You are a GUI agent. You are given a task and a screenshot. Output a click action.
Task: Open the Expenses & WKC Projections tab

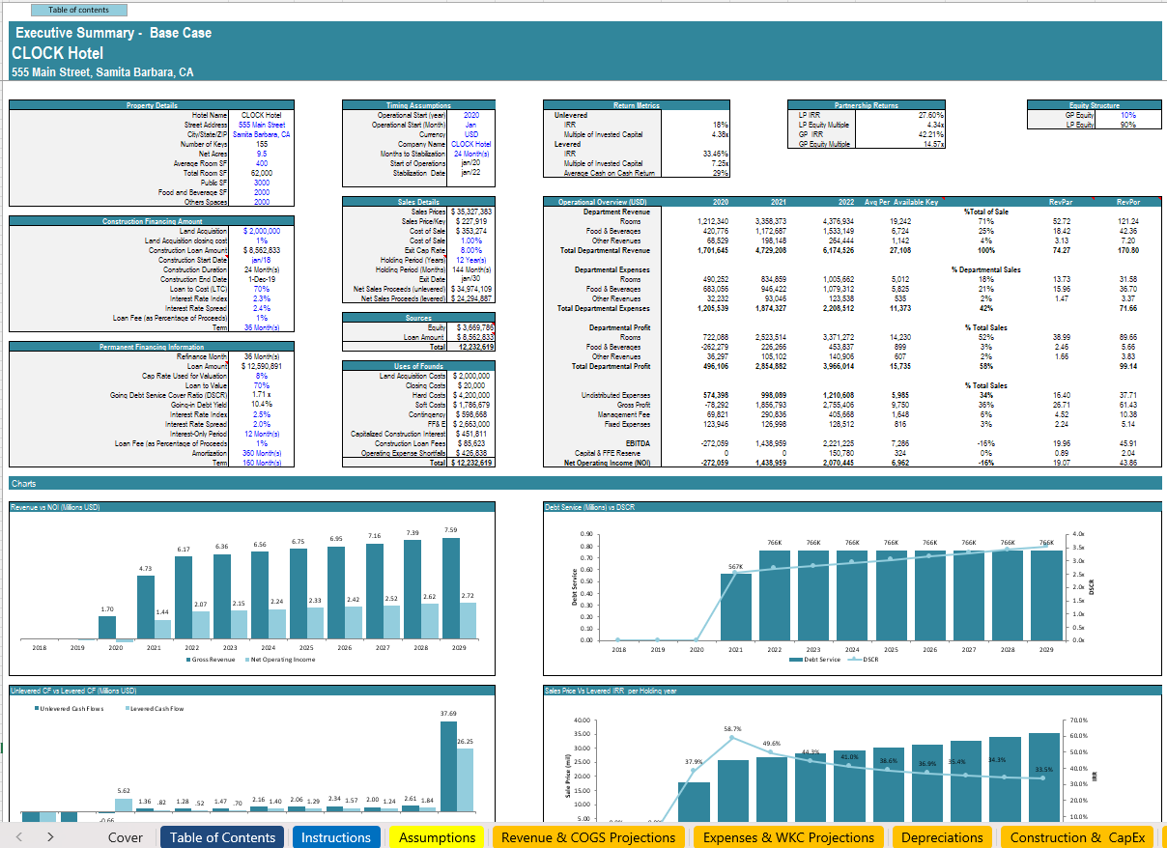pos(788,837)
